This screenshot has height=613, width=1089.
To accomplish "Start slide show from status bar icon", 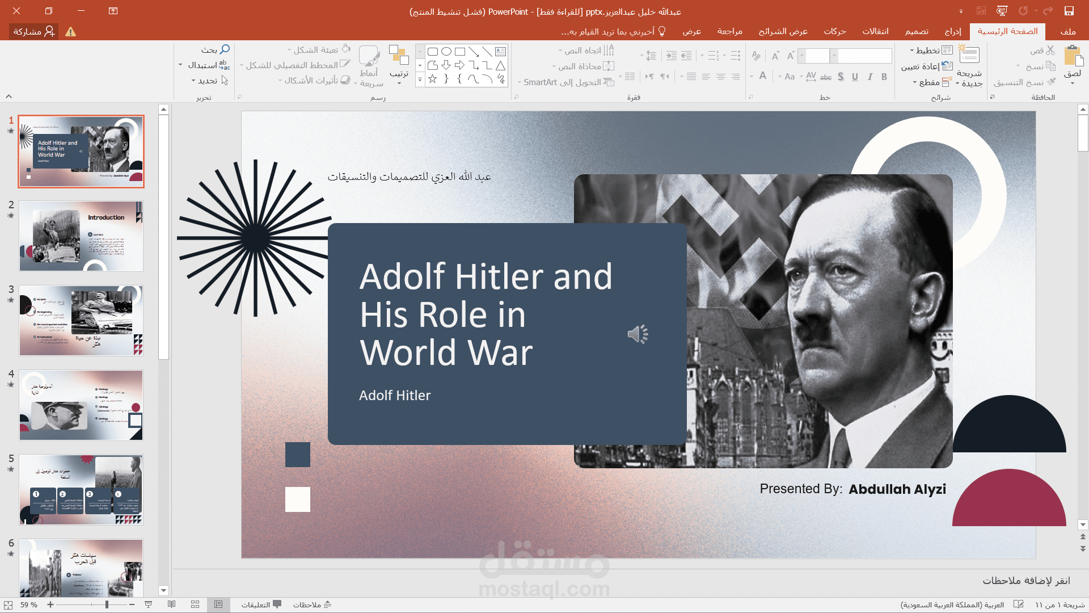I will (149, 604).
